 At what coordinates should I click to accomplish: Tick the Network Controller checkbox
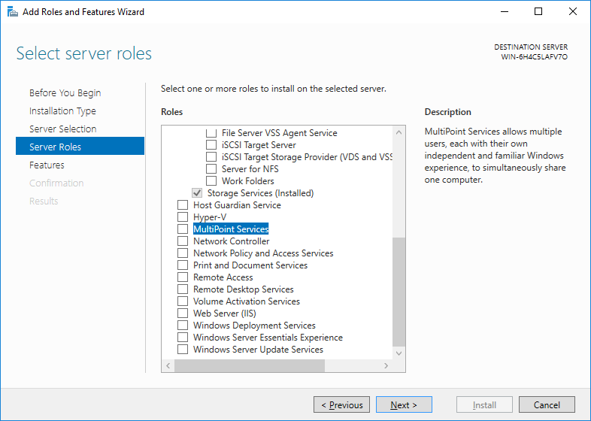[x=183, y=241]
